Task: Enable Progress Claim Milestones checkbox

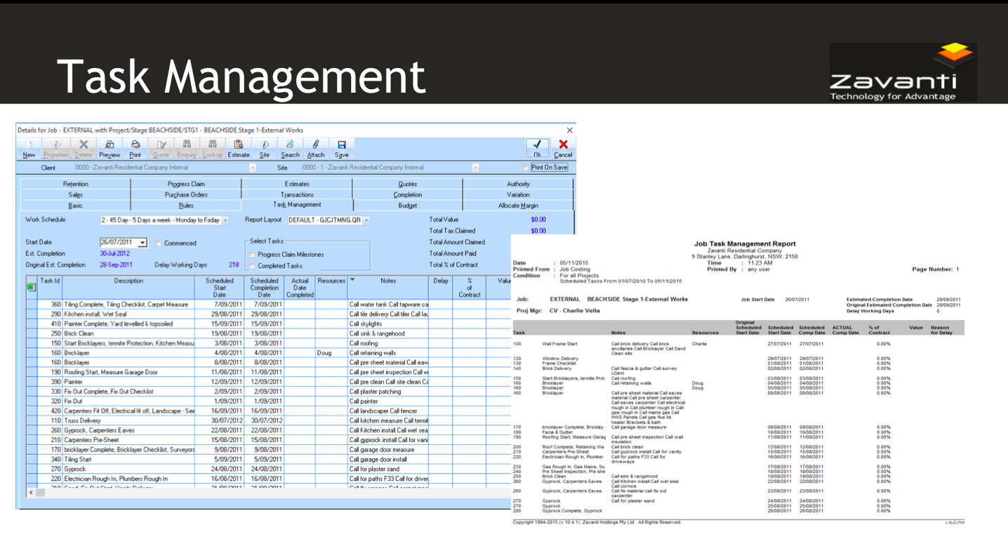Action: pos(253,255)
